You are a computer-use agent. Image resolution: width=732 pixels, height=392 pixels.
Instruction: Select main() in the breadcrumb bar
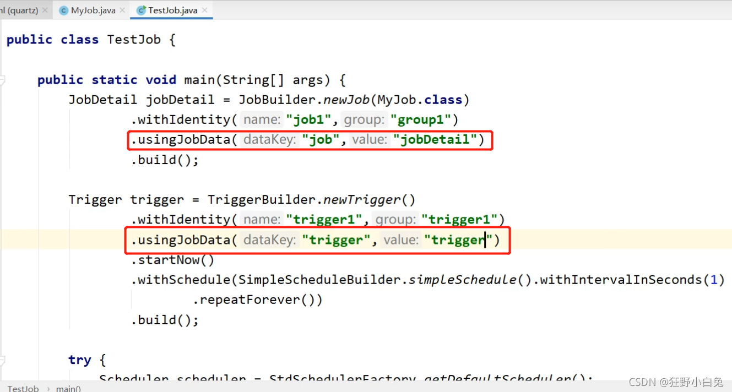tap(68, 388)
